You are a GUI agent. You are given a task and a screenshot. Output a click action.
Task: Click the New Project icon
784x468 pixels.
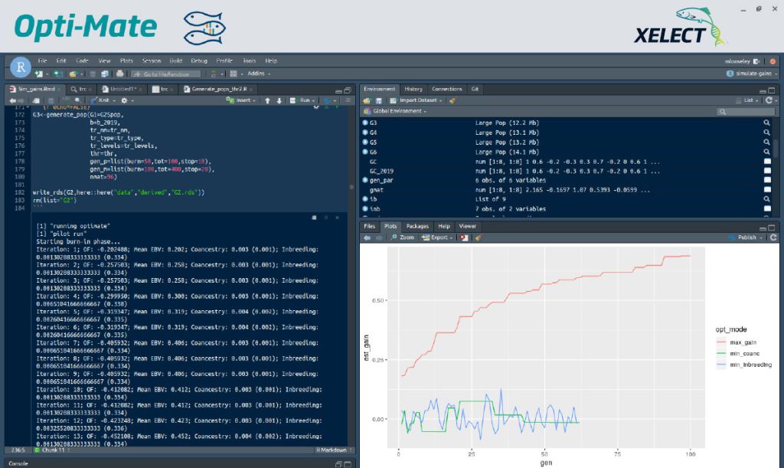pyautogui.click(x=58, y=74)
